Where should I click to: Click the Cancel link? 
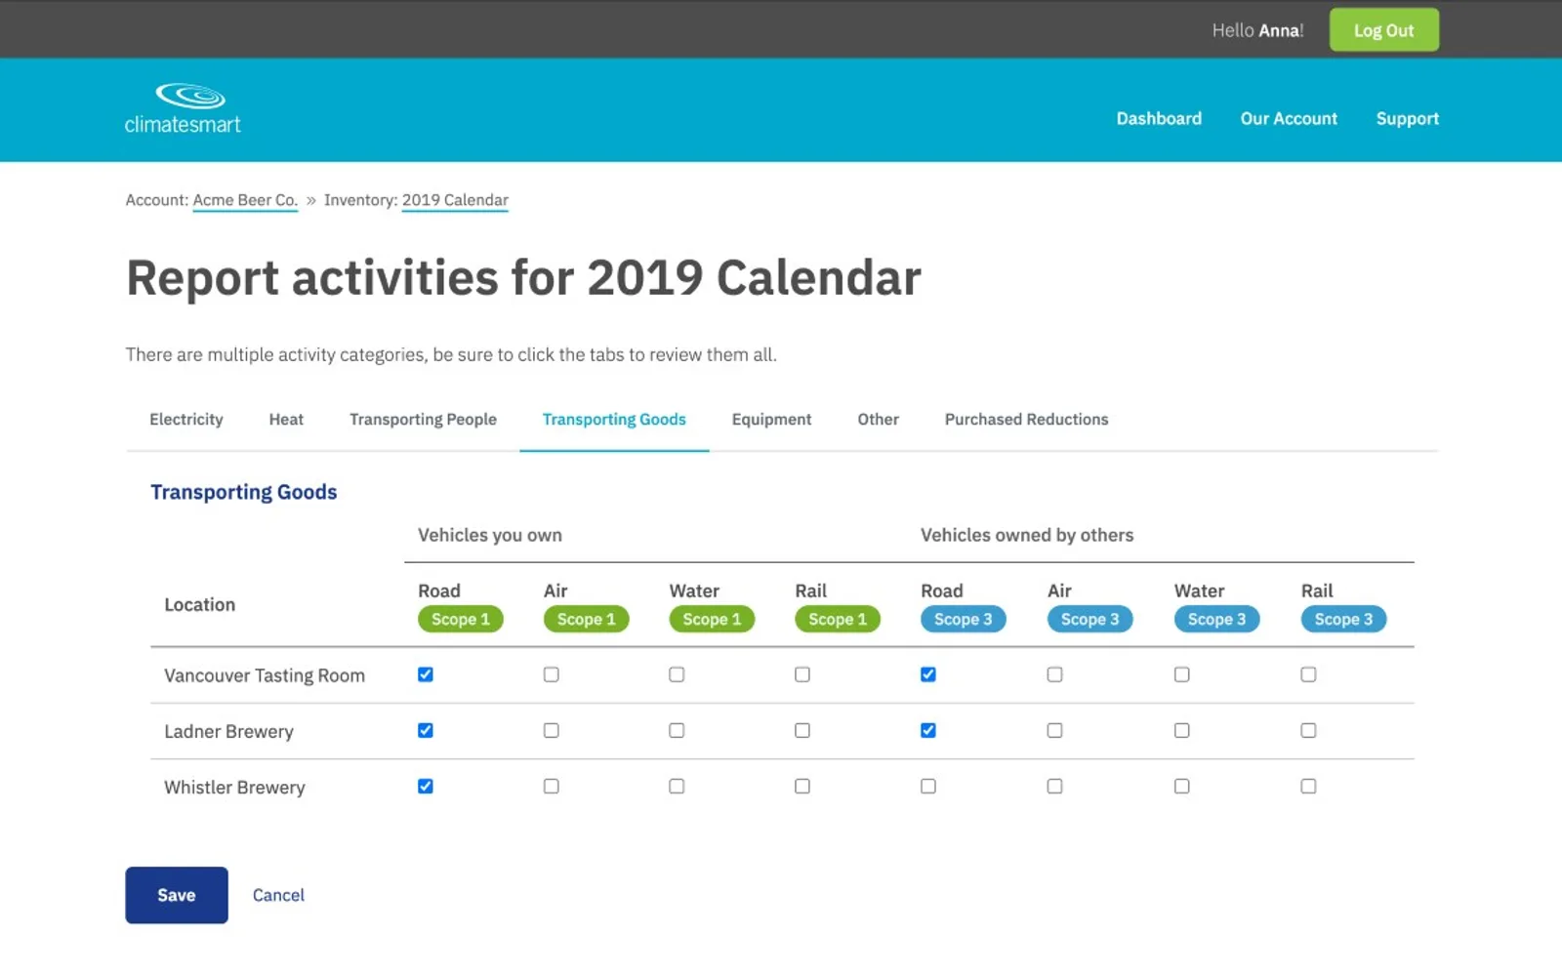click(278, 895)
